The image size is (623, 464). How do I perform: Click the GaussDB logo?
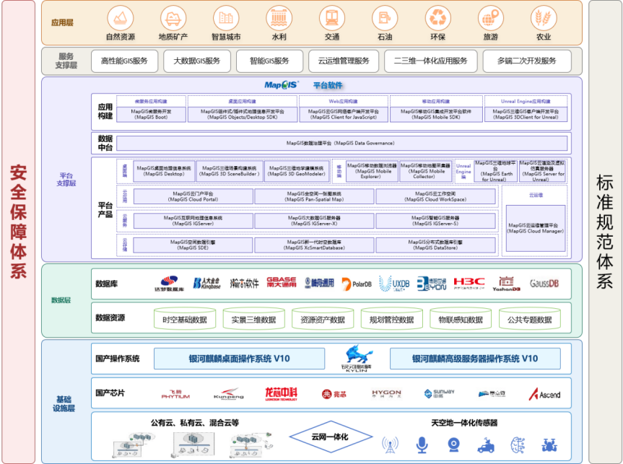pos(544,284)
